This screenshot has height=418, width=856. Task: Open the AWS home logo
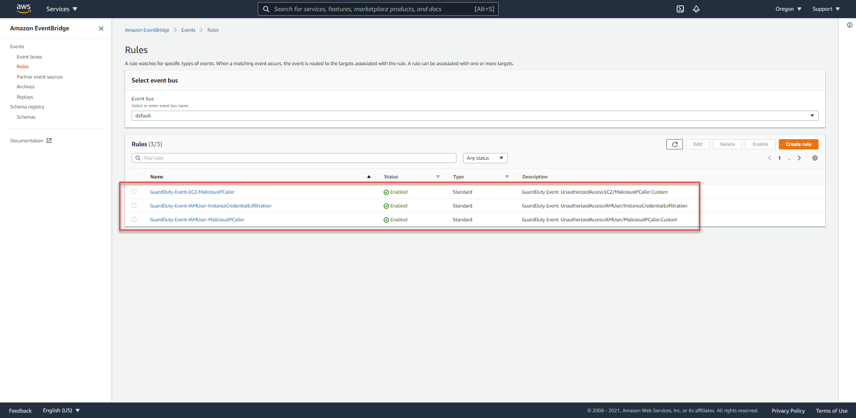(23, 8)
